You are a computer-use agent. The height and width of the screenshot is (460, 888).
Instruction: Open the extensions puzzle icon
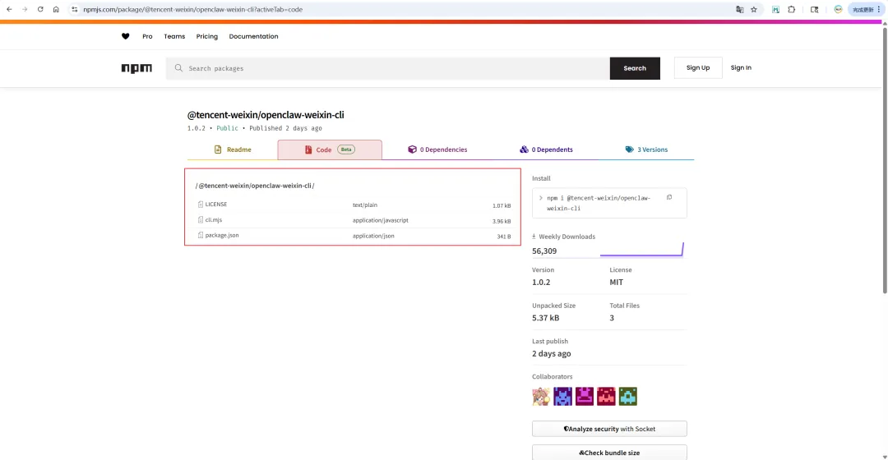[792, 9]
